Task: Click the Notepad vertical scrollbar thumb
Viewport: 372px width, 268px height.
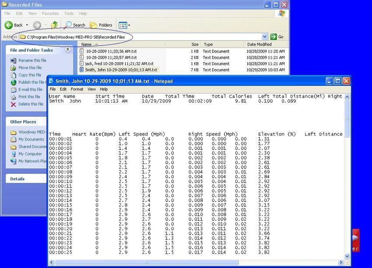Action: pyautogui.click(x=347, y=118)
